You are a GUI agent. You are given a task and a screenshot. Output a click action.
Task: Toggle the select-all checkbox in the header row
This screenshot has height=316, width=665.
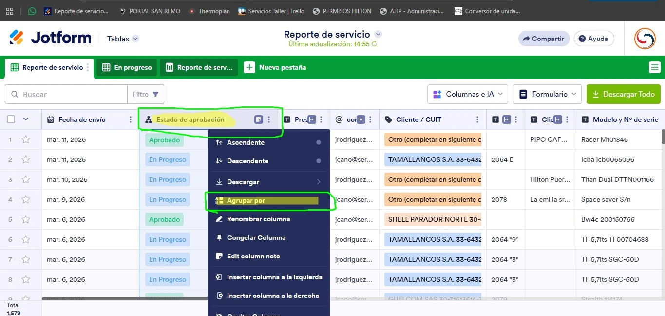12,119
